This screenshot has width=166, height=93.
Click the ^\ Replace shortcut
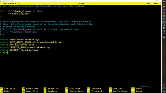coord(51,91)
